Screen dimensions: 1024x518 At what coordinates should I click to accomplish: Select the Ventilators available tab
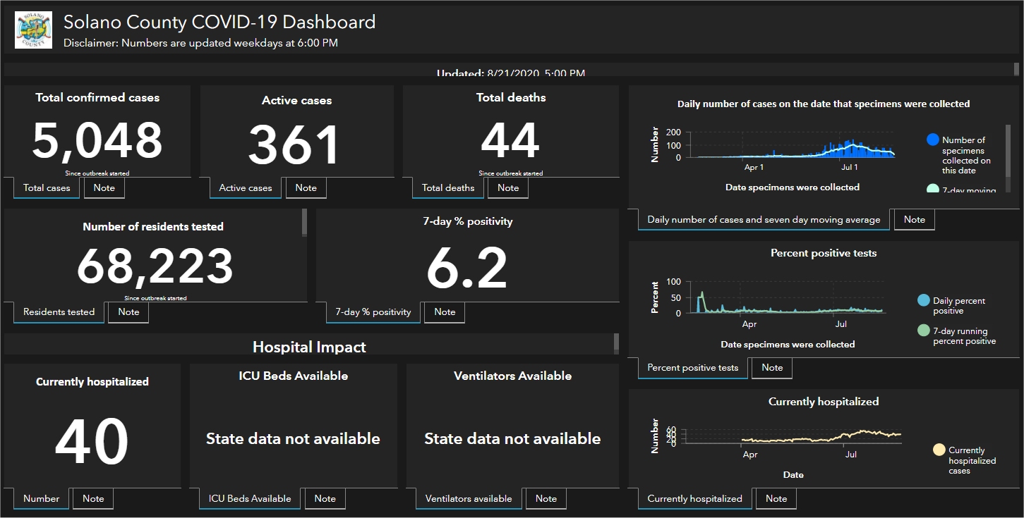(468, 498)
